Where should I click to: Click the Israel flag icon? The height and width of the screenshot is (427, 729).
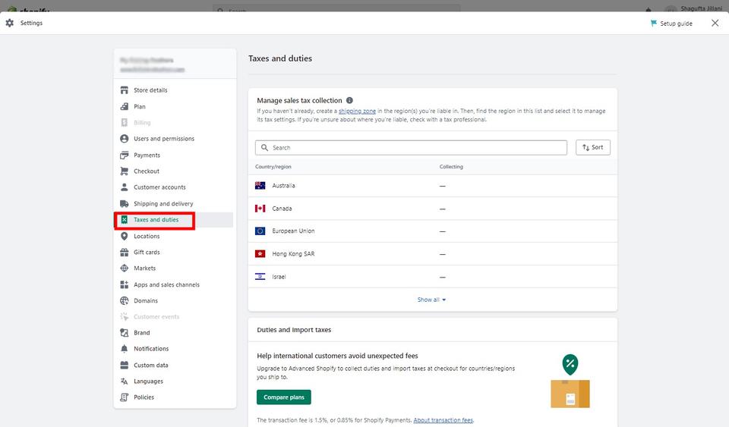[x=260, y=277]
